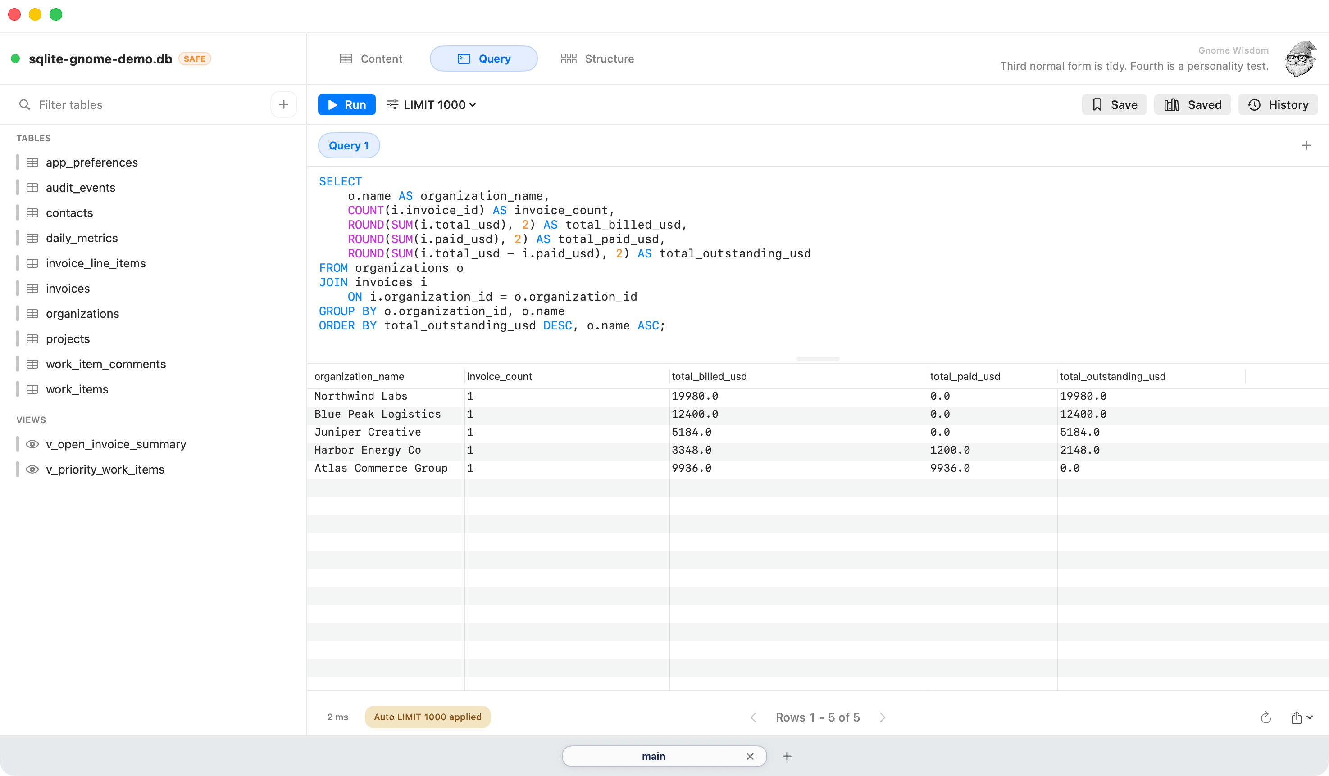The image size is (1329, 776).
Task: Click the Auto LIMIT 1000 applied badge
Action: [x=428, y=717]
